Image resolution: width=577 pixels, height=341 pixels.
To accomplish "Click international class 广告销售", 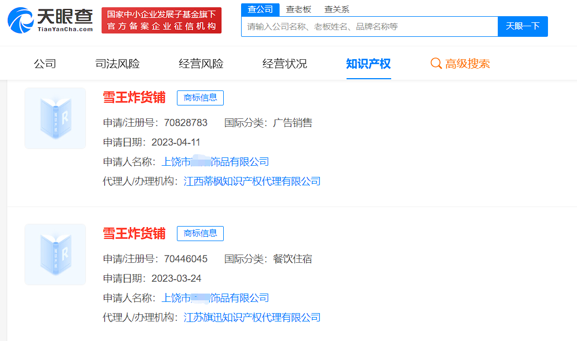I will (292, 123).
